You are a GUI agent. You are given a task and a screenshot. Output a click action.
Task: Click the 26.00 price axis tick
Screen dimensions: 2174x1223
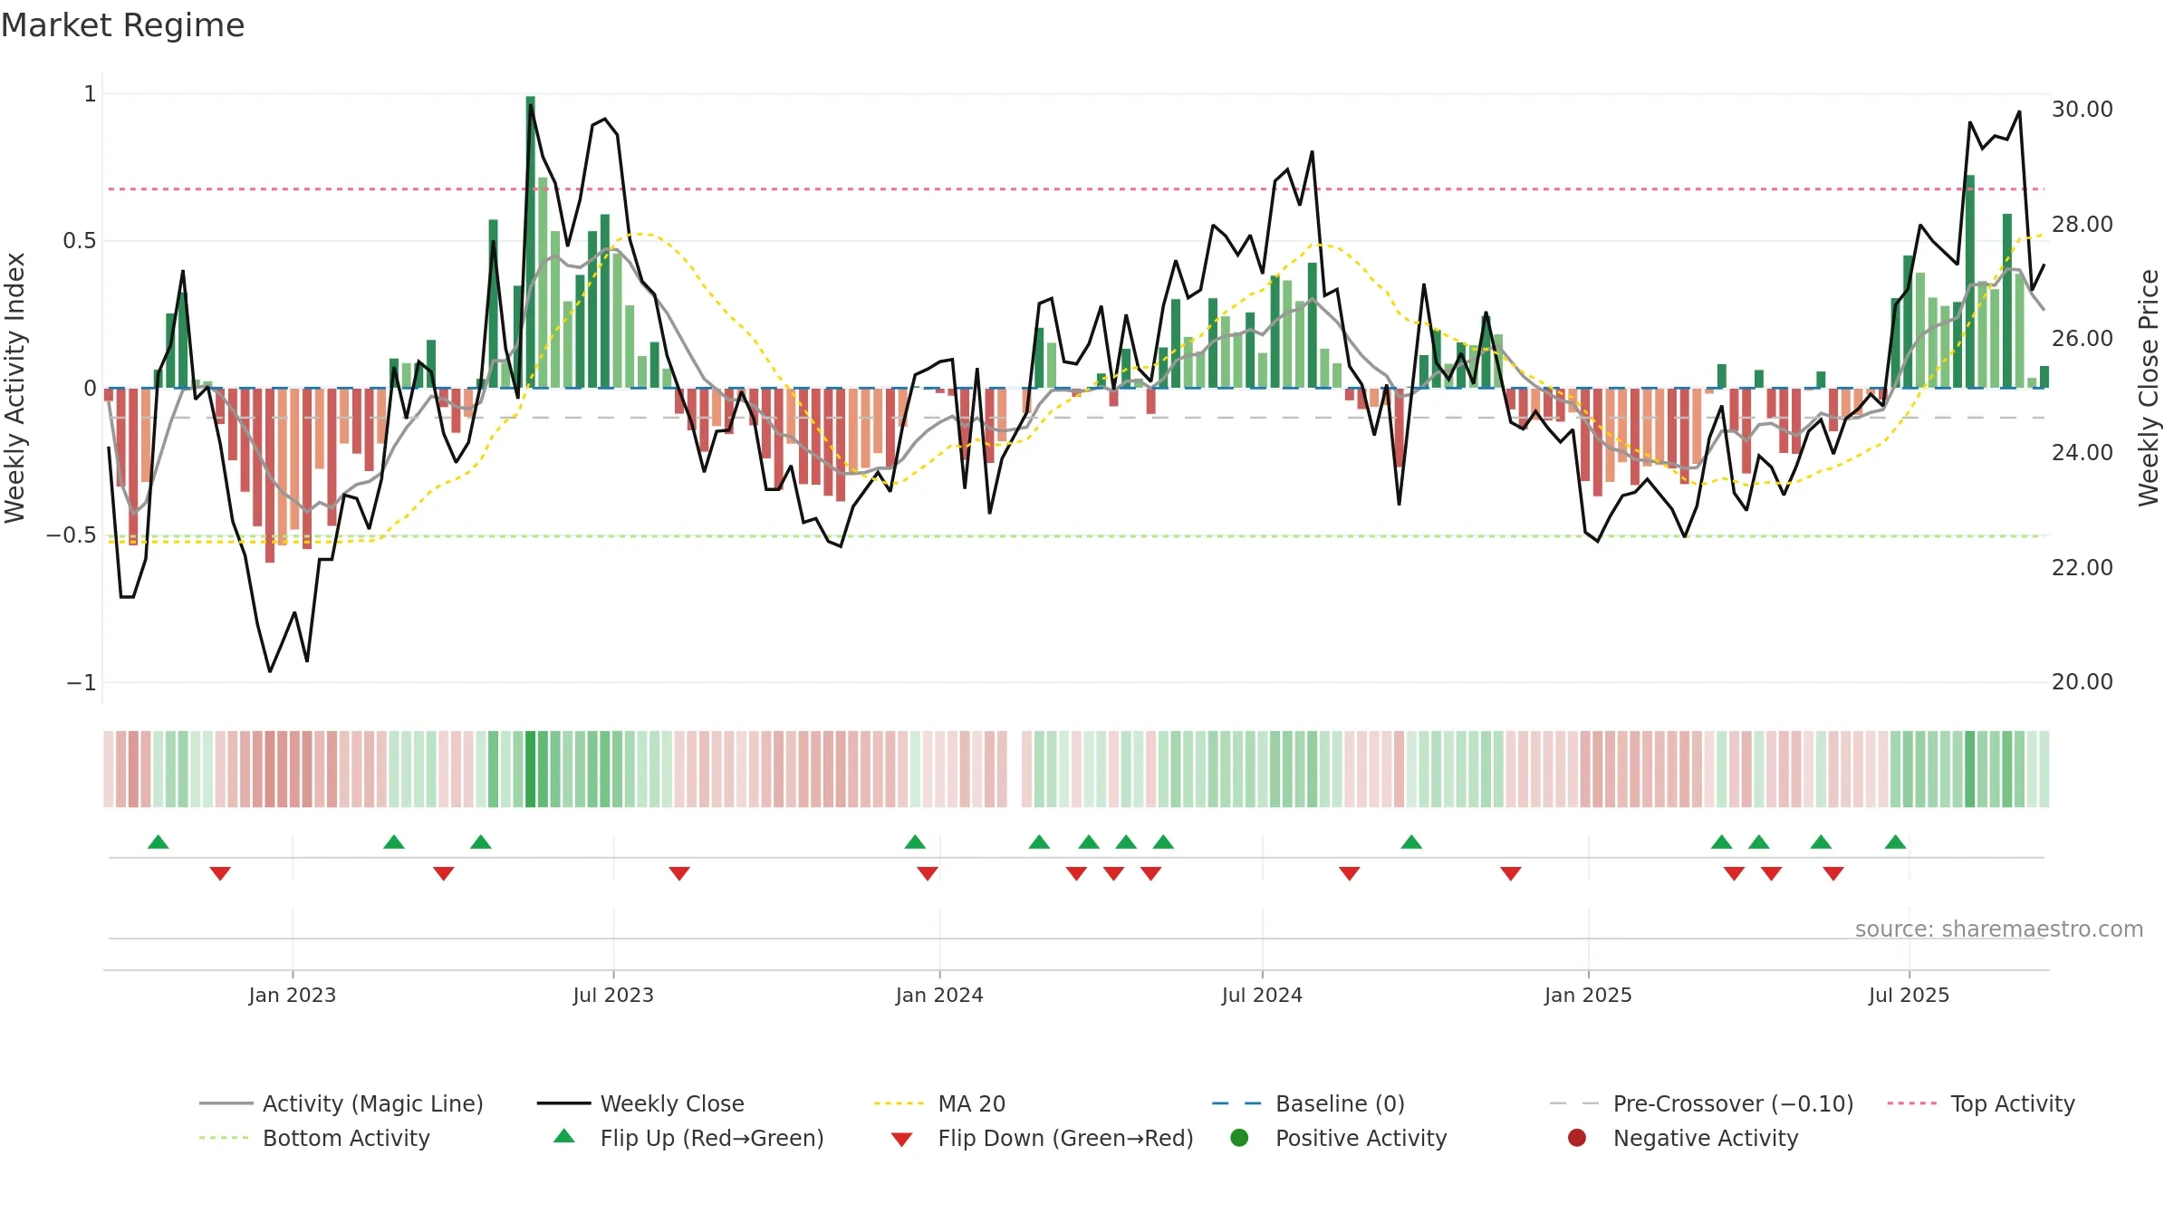[x=2082, y=338]
